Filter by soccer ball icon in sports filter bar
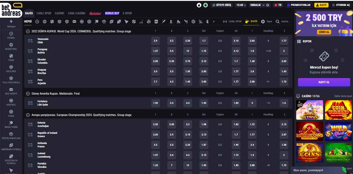This screenshot has height=174, width=353. tap(37, 21)
